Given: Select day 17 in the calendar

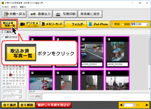Looking at the screenshot, I should (x=10, y=78).
